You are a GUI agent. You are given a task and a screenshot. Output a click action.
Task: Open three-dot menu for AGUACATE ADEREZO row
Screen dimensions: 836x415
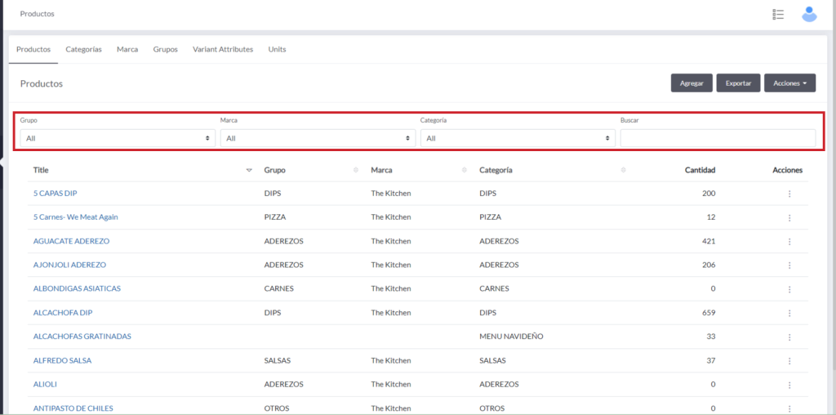789,242
